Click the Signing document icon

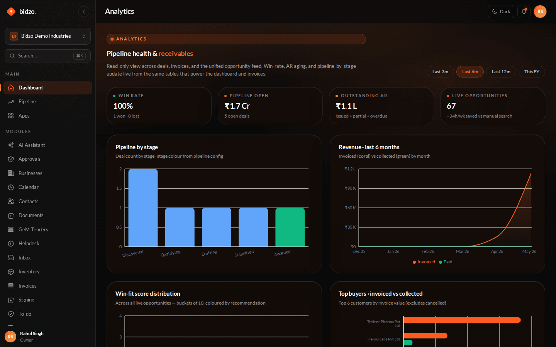tap(11, 300)
